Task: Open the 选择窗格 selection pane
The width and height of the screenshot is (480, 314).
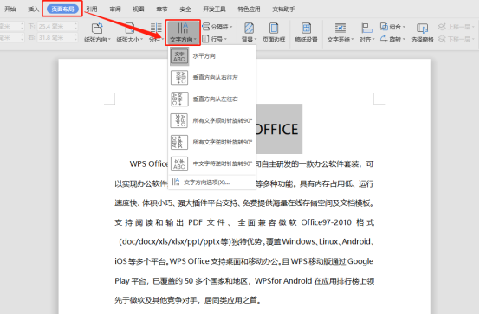Action: point(422,32)
